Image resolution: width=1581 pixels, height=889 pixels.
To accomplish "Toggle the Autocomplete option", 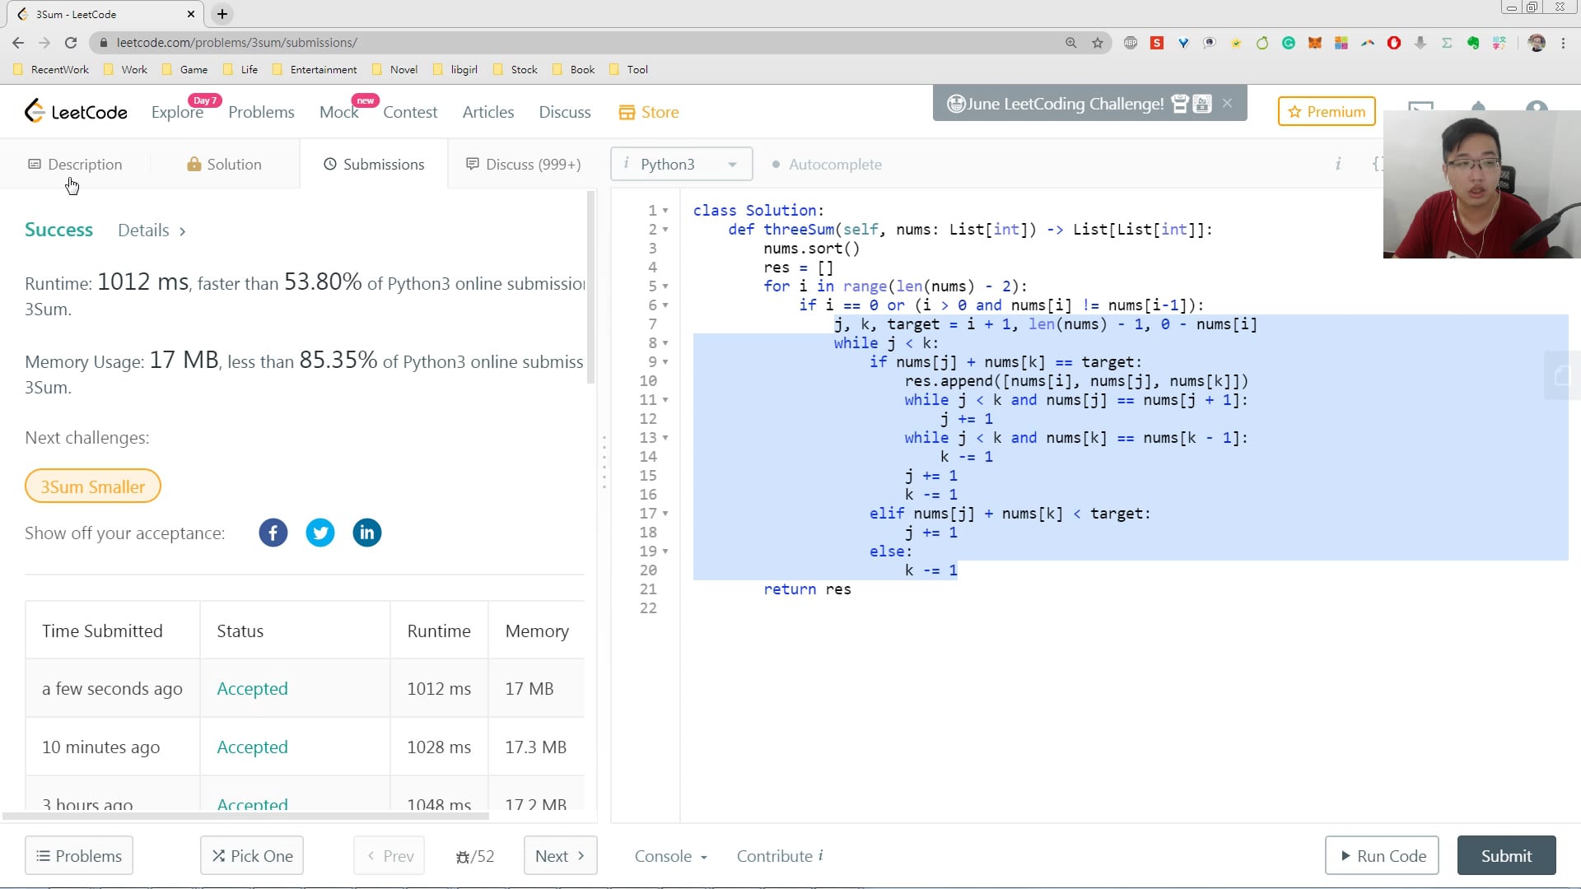I will tap(827, 164).
